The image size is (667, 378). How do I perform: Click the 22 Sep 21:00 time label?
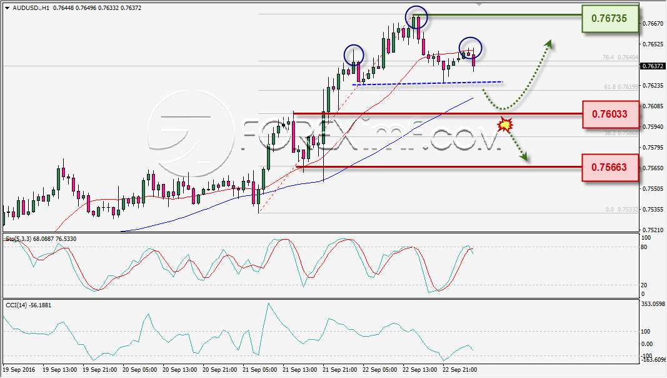click(x=460, y=370)
